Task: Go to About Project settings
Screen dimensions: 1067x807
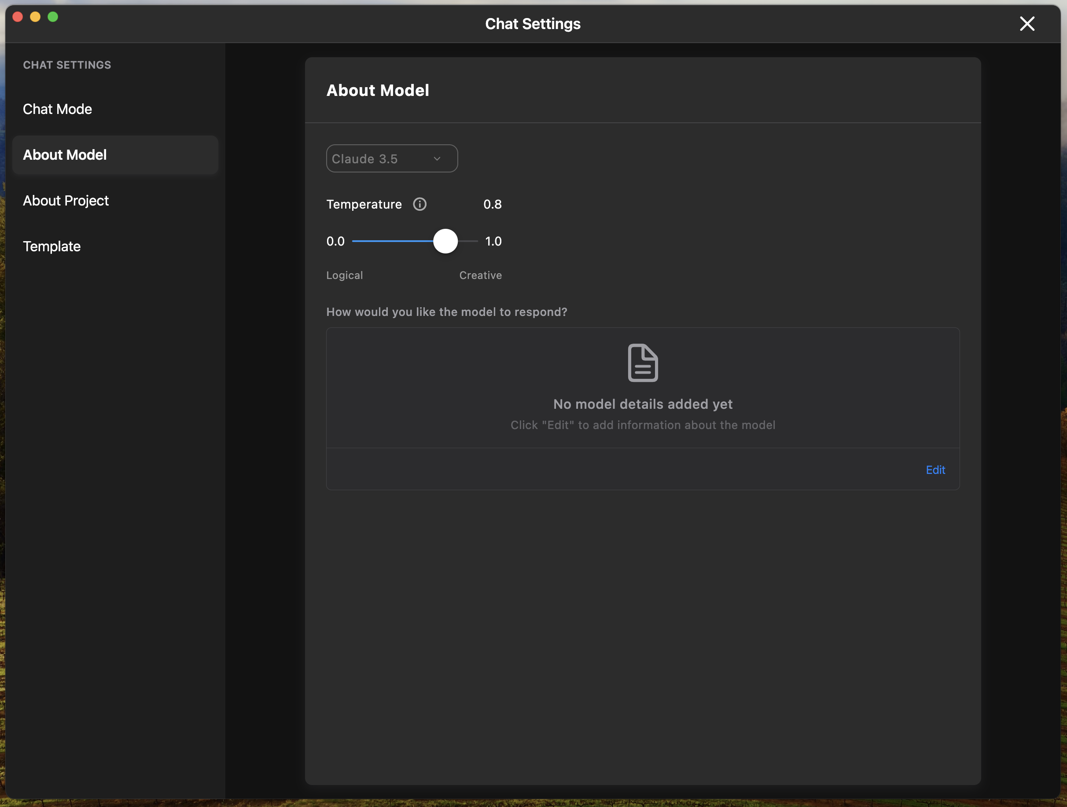Action: [115, 201]
